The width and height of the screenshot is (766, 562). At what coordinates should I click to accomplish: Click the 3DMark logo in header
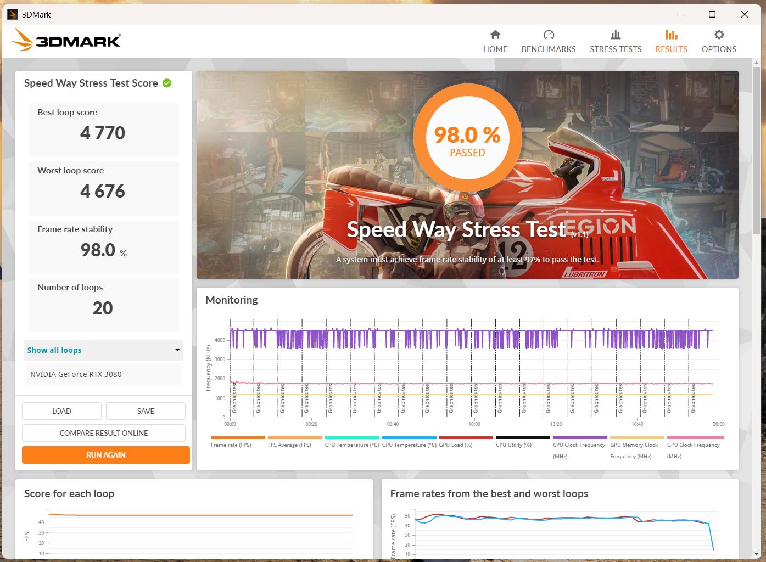pos(66,40)
